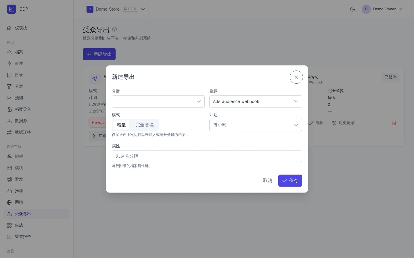Click the 档案 people icon
Screen dimensions: 414x258
(x=9, y=52)
